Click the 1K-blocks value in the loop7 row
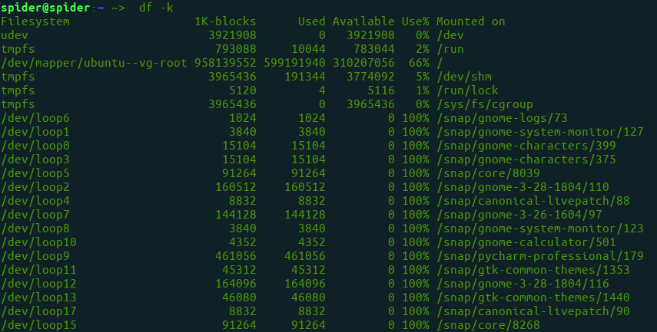Image resolution: width=657 pixels, height=332 pixels. [235, 215]
